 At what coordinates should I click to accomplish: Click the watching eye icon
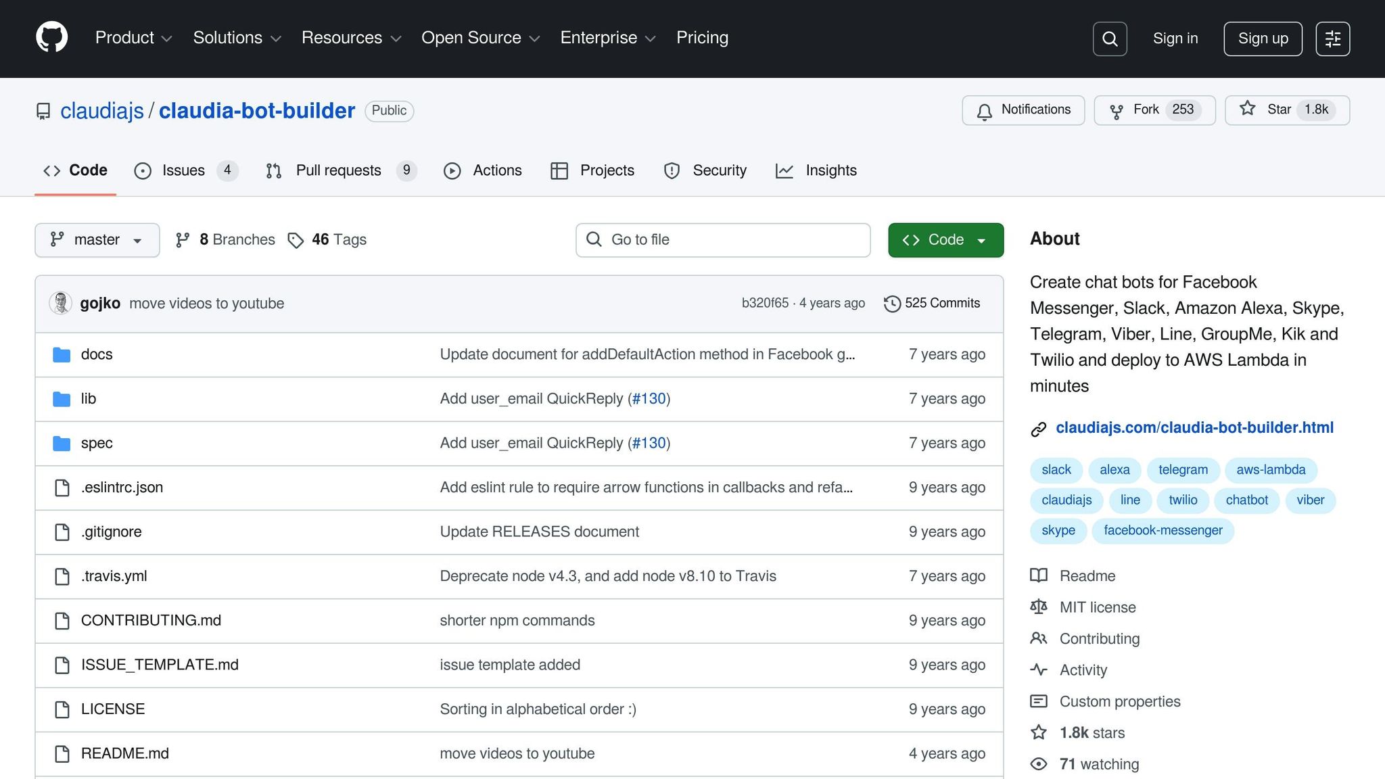[1039, 764]
